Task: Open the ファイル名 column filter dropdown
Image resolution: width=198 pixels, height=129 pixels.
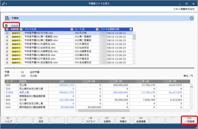Action: pyautogui.click(x=72, y=29)
